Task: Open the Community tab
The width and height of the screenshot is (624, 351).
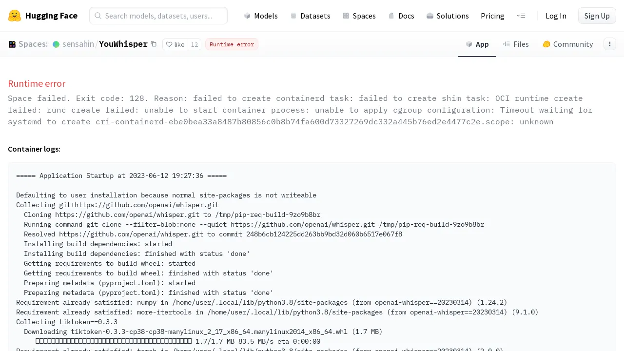Action: pos(568,44)
